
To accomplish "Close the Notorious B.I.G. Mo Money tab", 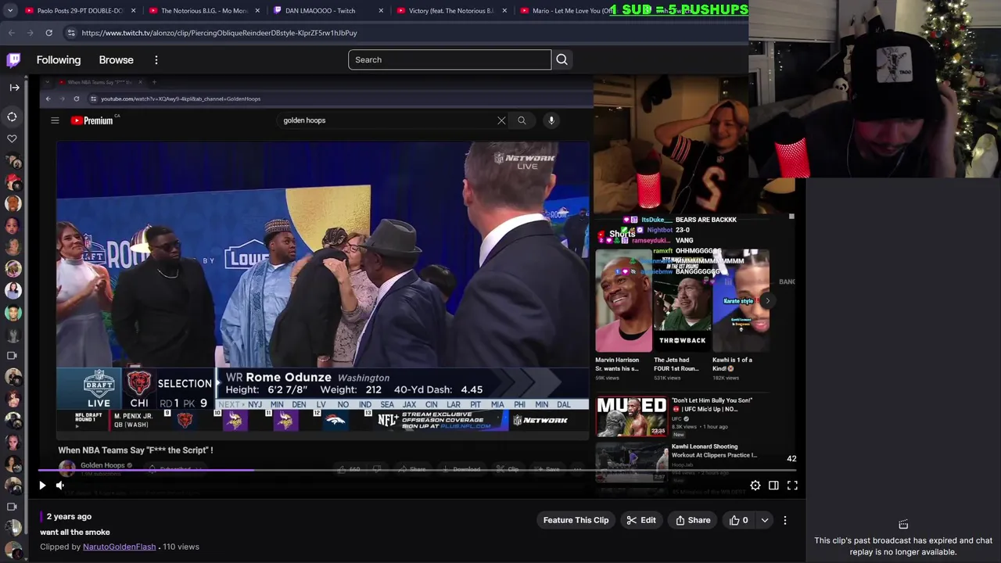I will point(257,11).
